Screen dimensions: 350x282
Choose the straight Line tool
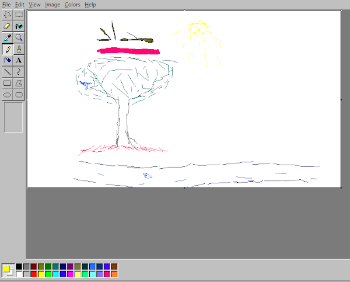point(7,72)
